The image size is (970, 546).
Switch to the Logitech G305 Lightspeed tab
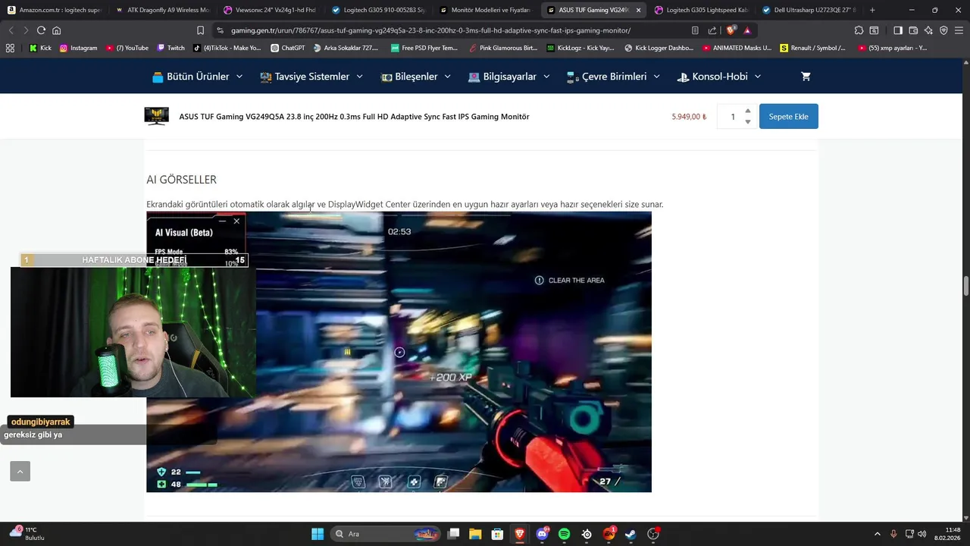coord(701,10)
